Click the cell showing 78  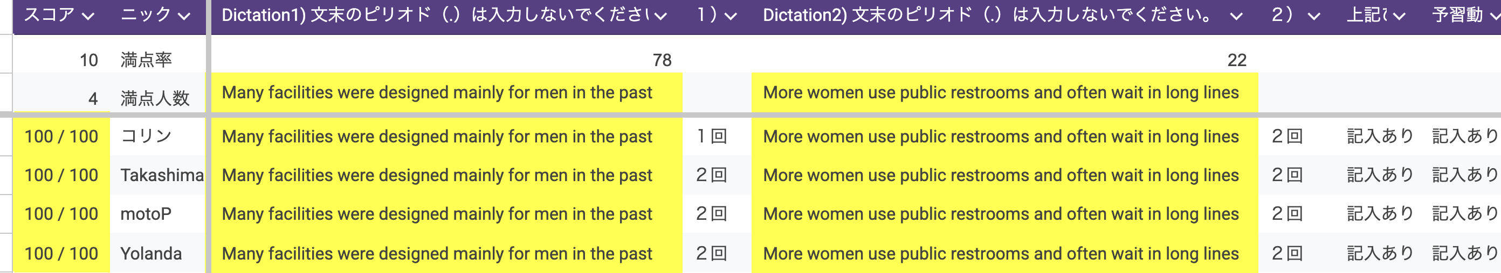click(x=662, y=60)
